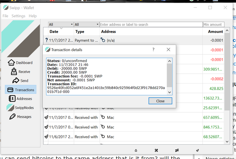Click the network connections status icon
Screen dimensions: 236x159
177,150
